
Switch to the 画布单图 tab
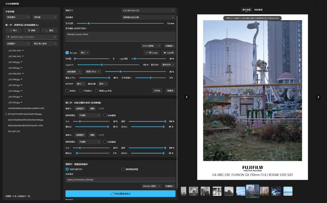[x=247, y=10]
